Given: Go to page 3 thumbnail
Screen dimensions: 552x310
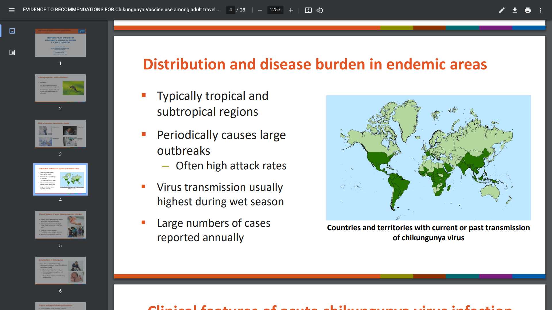Looking at the screenshot, I should (60, 134).
